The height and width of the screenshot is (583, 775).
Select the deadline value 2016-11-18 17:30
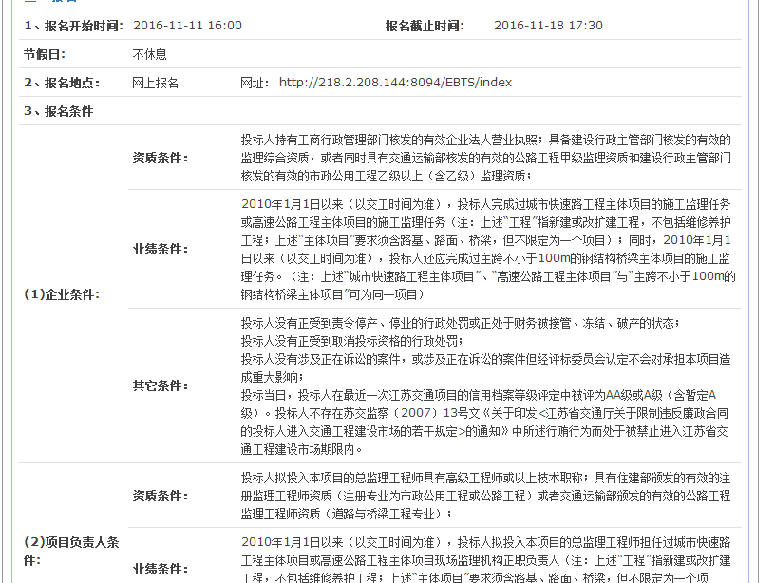pos(548,26)
